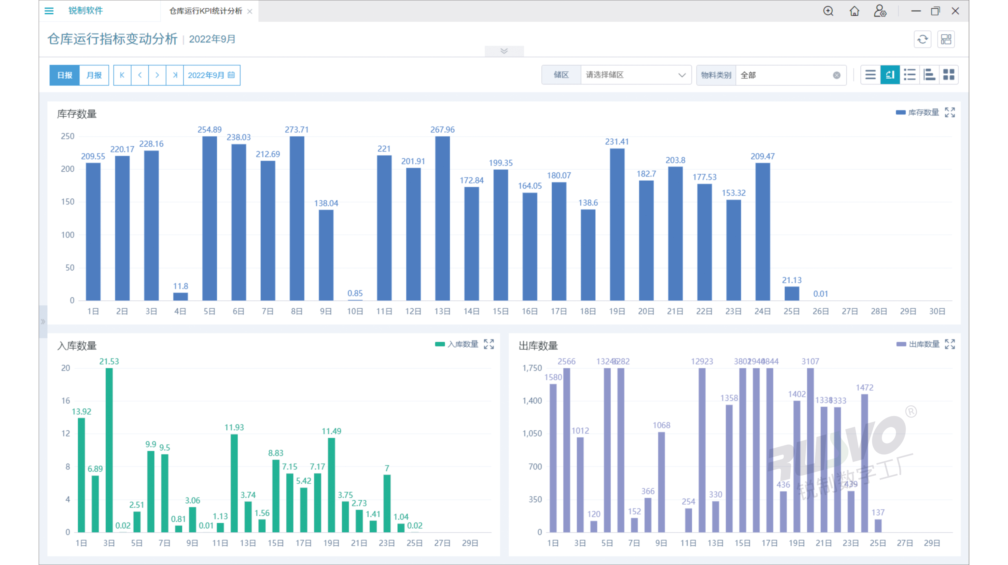Image resolution: width=1008 pixels, height=565 pixels.
Task: Go to previous month arrow
Action: [x=140, y=75]
